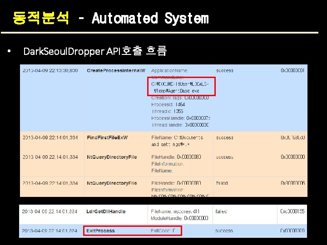Select the ExitProcess API name
Screen dimensions: 327x245
pyautogui.click(x=100, y=230)
